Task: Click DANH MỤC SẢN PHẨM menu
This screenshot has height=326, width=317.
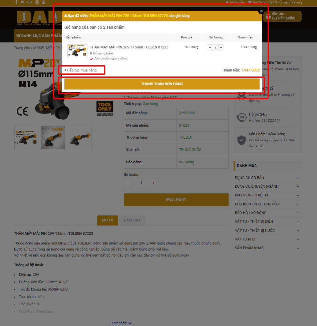Action: 39,36
